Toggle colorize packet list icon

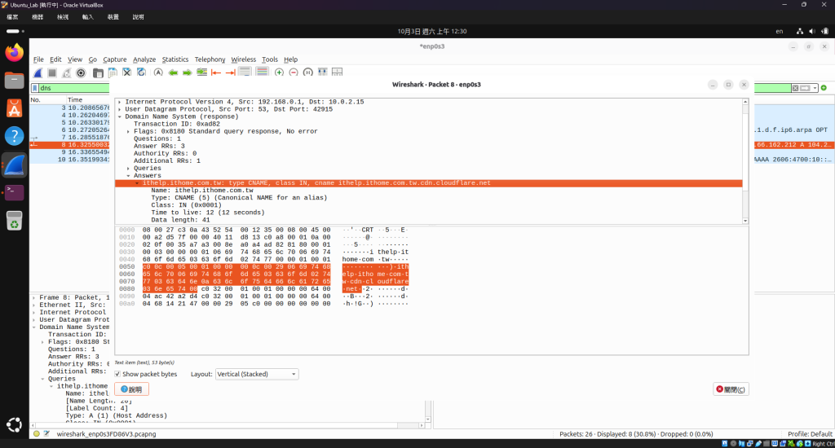pos(262,72)
